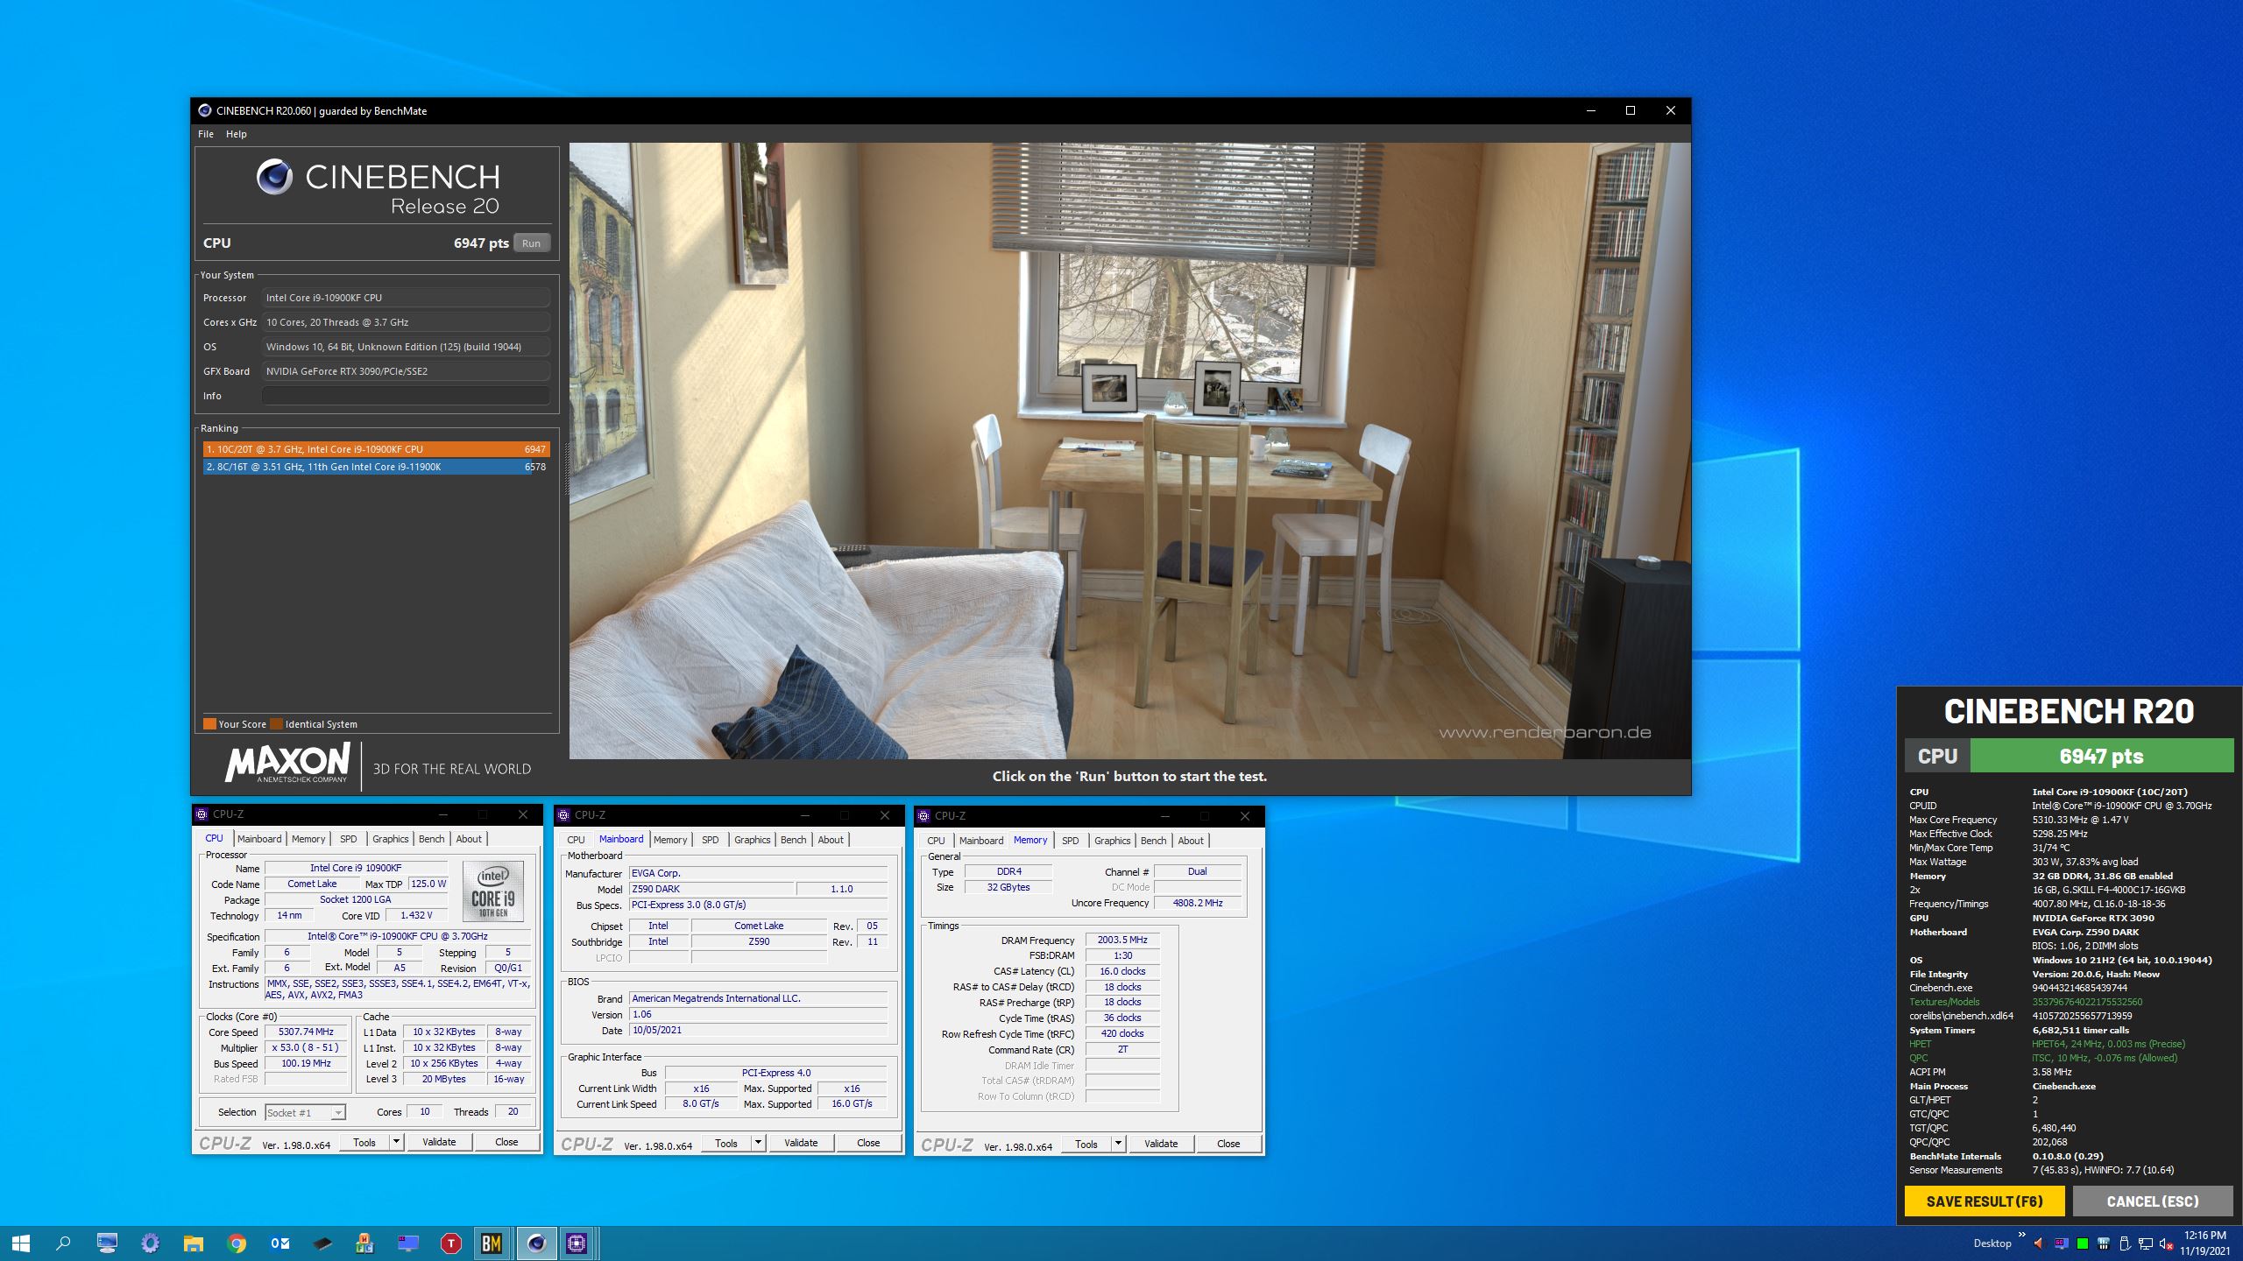Click the muted speaker tray icon
The image size is (2243, 1261).
point(2166,1243)
